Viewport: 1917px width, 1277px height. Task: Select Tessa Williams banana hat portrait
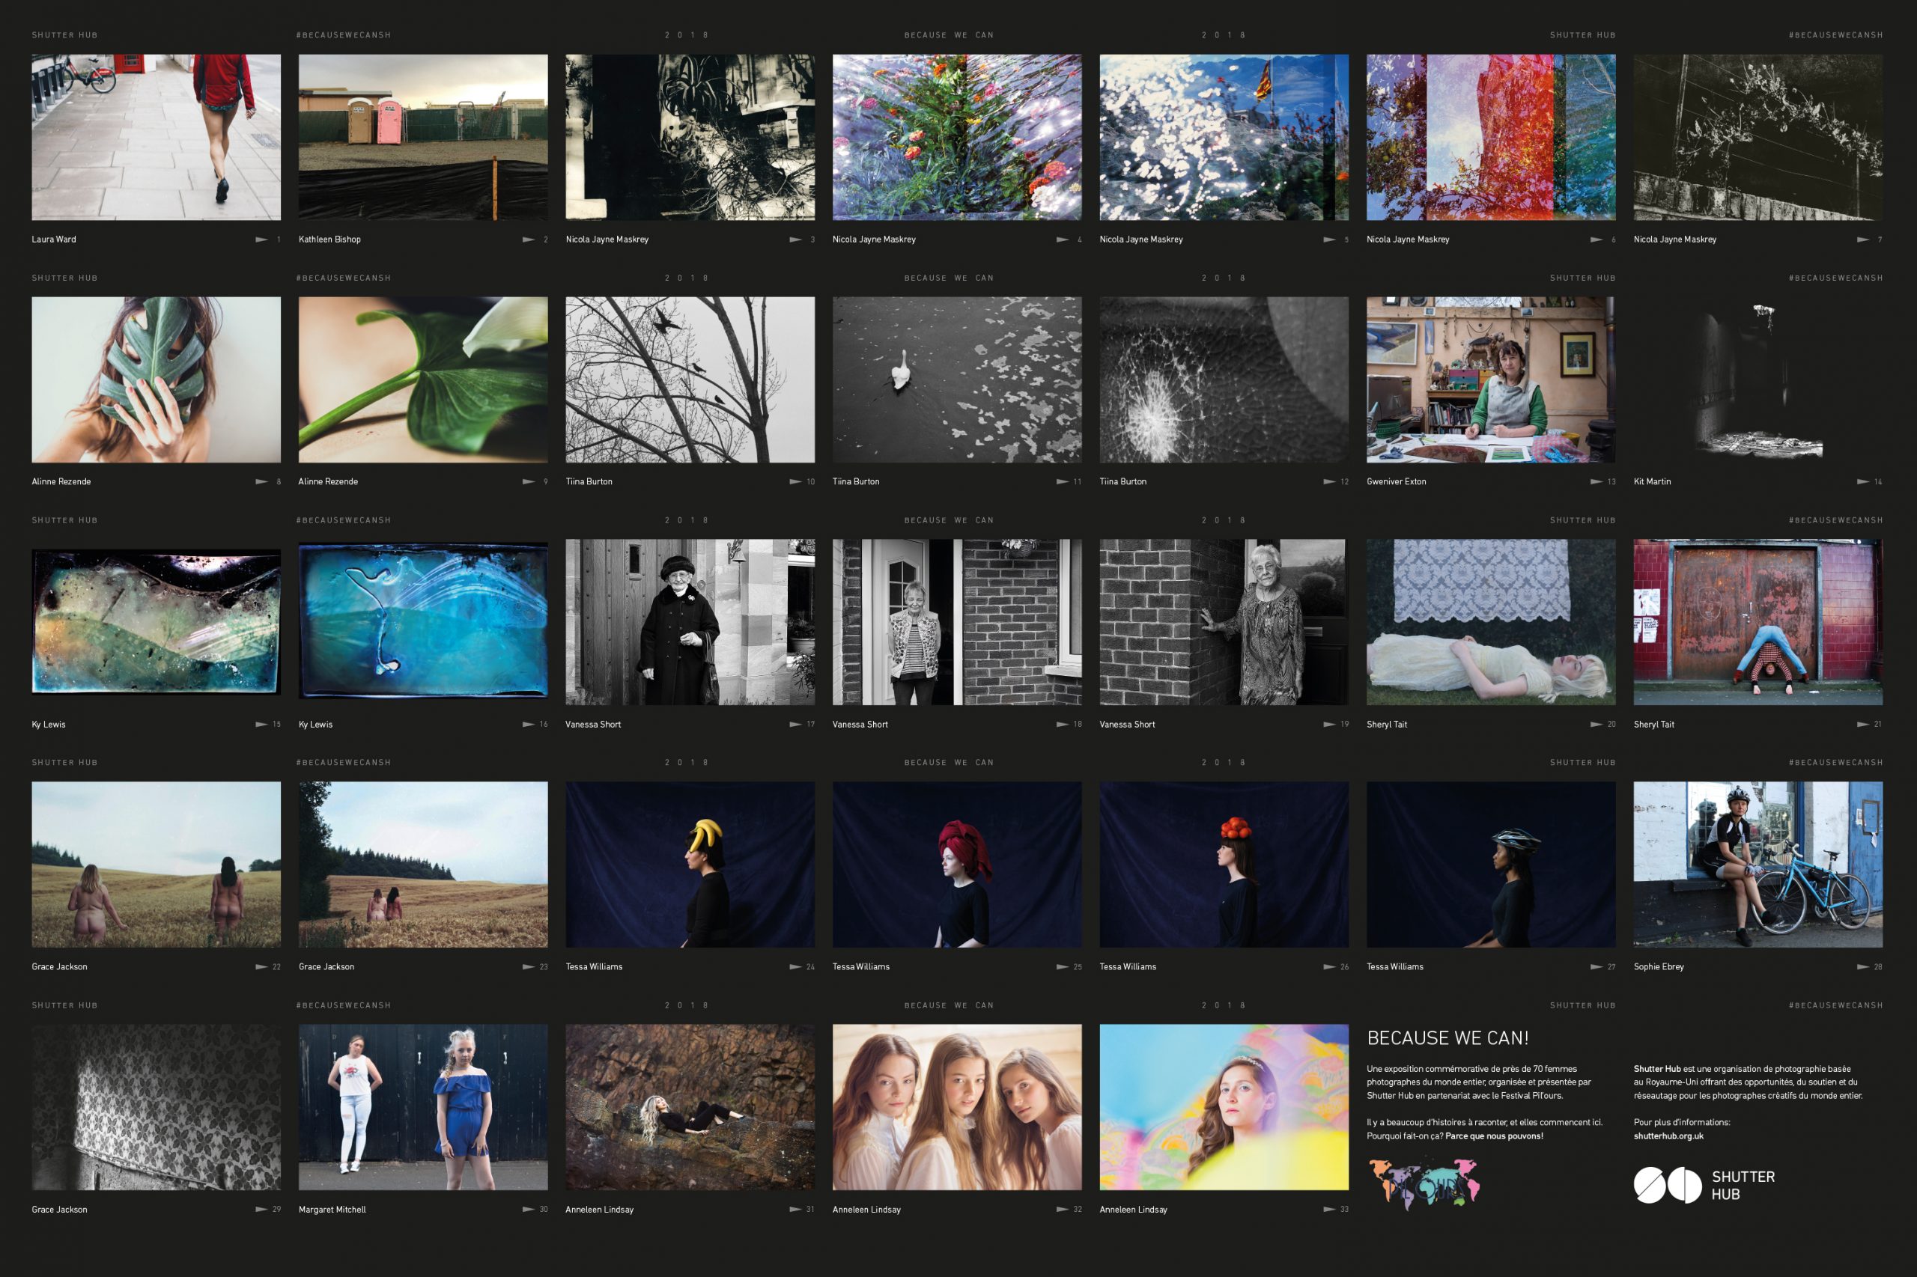tap(689, 864)
